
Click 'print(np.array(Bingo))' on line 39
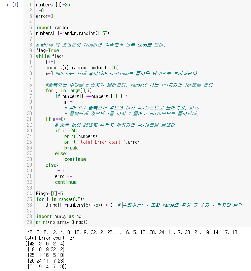click(x=62, y=222)
